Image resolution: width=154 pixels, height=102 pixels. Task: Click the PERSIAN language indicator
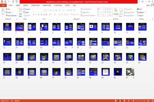[x=17, y=101]
